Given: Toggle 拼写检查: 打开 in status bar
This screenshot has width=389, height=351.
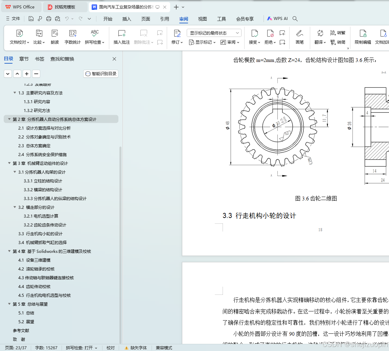Looking at the screenshot, I should (82, 348).
